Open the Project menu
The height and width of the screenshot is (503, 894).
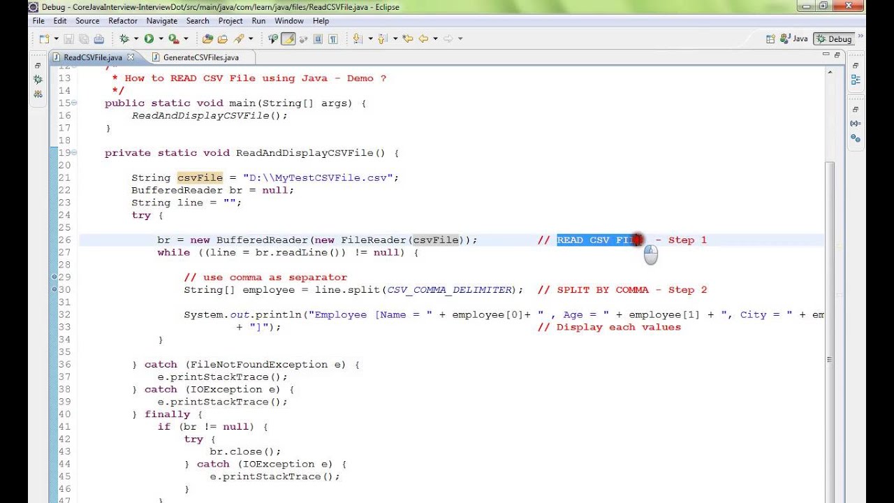click(230, 21)
